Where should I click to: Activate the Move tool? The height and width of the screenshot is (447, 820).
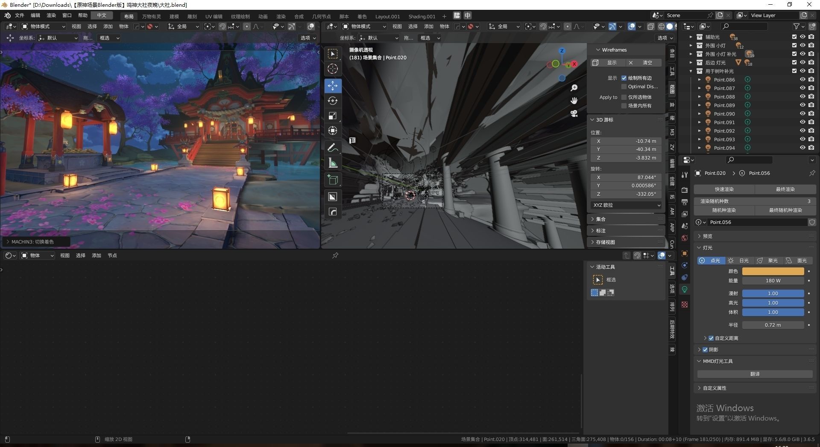pos(333,86)
